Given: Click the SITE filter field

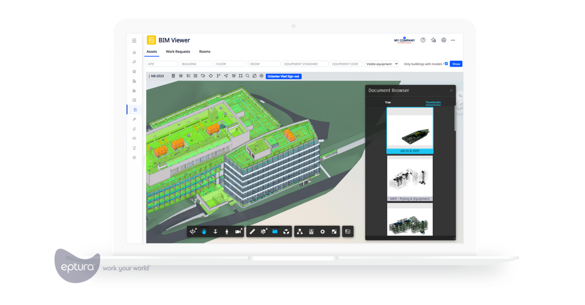Looking at the screenshot, I should [x=162, y=64].
